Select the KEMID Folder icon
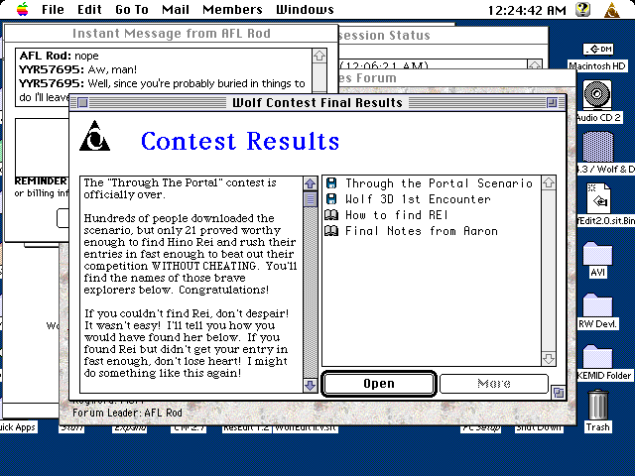Viewport: 635px width, 476px height. coord(597,357)
